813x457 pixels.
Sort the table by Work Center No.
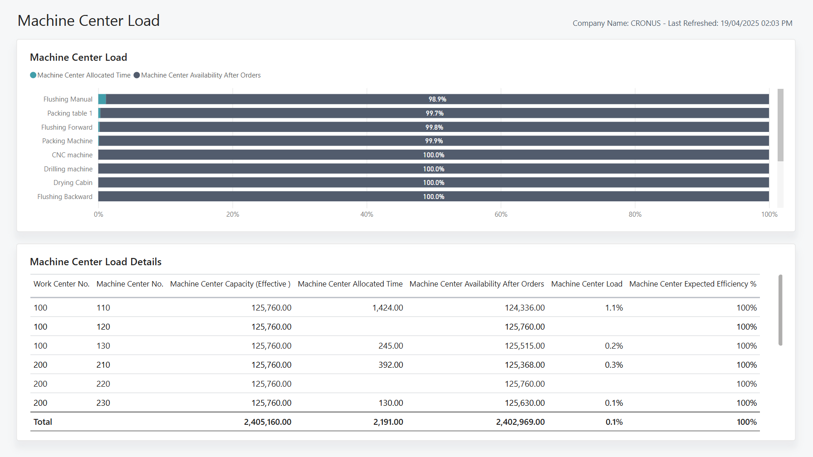(x=61, y=283)
